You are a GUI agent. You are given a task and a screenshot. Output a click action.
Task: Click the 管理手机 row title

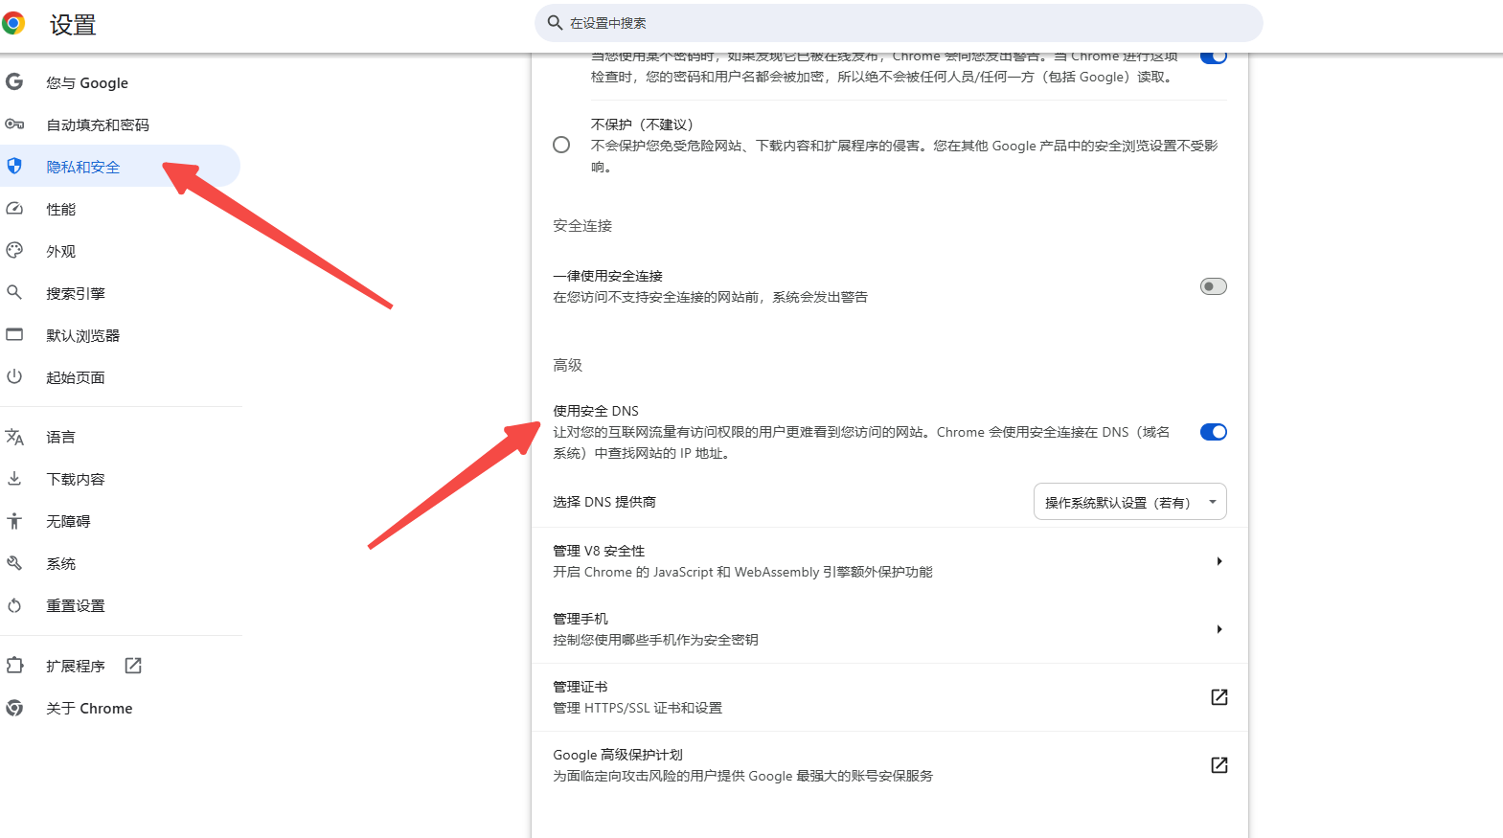click(x=580, y=619)
